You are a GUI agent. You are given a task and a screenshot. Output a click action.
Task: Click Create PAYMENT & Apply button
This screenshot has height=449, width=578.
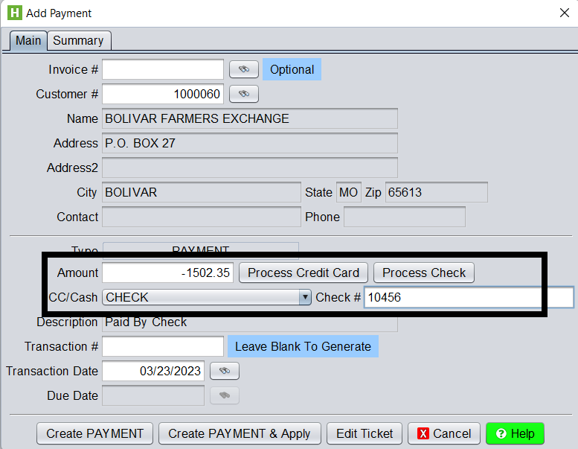point(240,433)
